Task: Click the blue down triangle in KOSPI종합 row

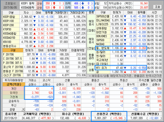Action: click(x=35, y=17)
